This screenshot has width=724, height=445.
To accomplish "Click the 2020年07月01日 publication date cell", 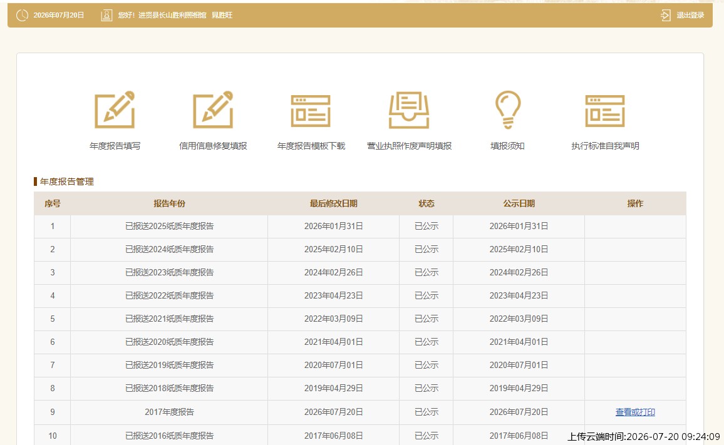I will (519, 365).
